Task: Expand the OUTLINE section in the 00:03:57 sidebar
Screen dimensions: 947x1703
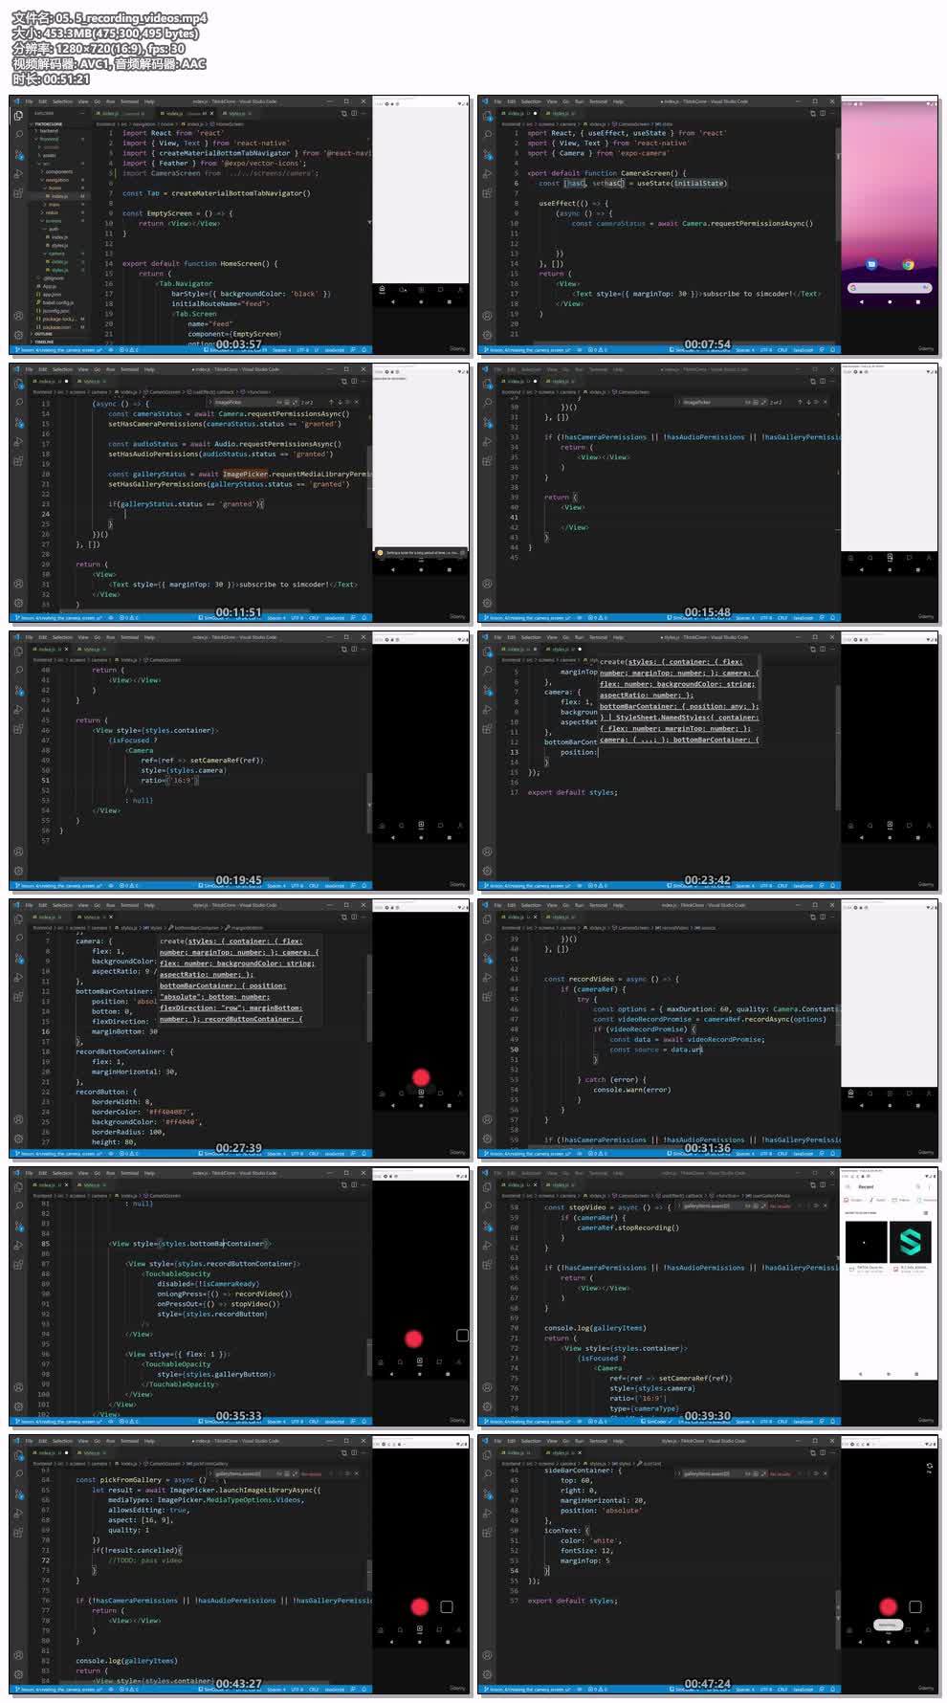Action: click(43, 334)
